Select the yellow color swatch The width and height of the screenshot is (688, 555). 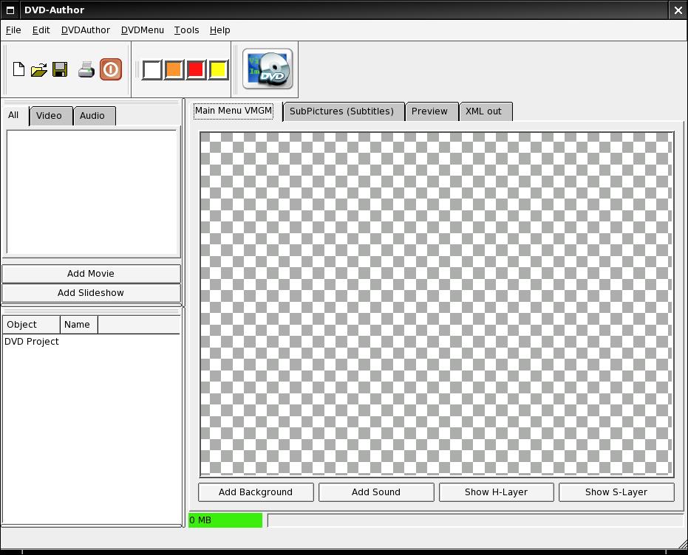click(x=218, y=69)
